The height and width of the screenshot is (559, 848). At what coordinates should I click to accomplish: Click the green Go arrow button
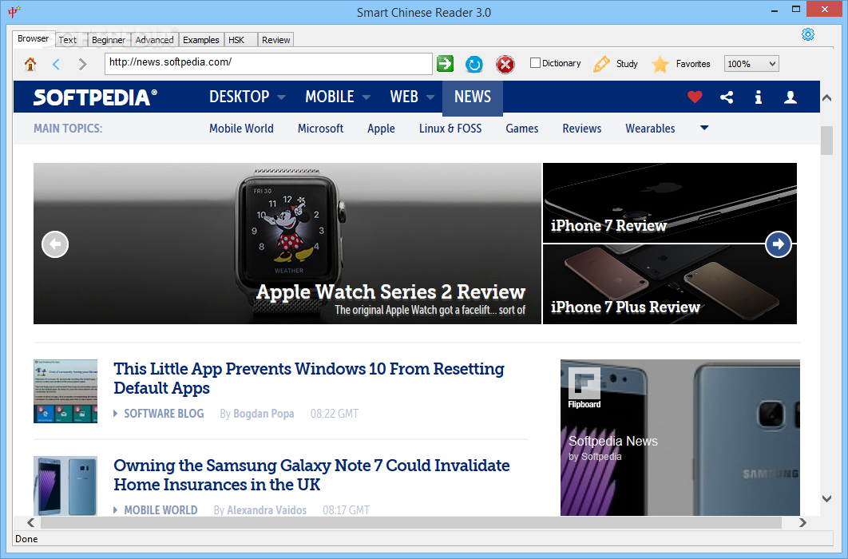(x=445, y=63)
